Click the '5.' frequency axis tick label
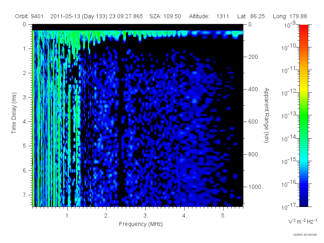Screen dimensions: 324x243 click(x=224, y=216)
